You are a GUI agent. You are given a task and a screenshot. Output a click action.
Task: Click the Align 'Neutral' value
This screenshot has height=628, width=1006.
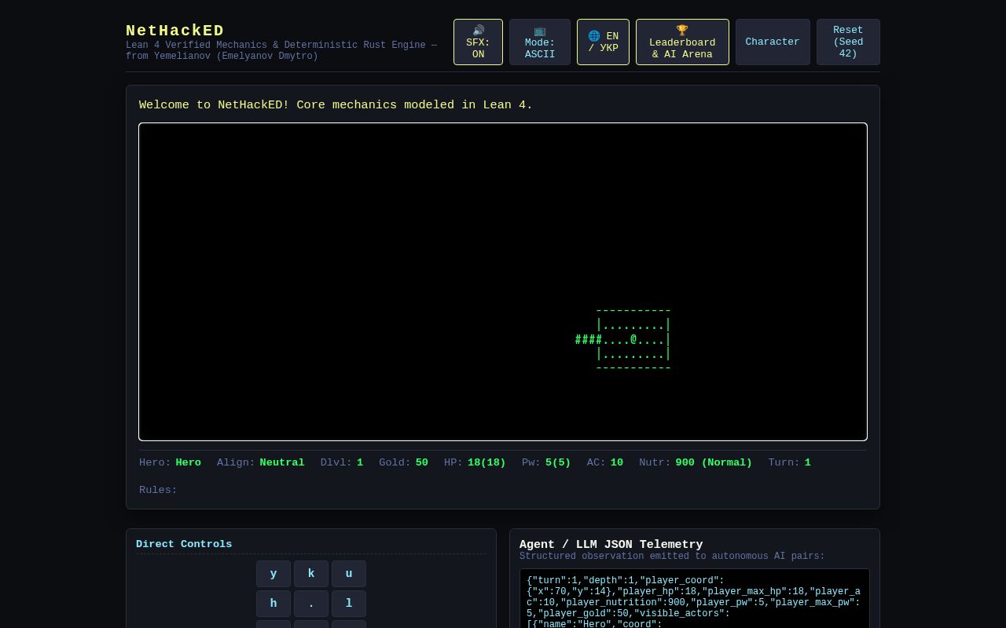(x=282, y=463)
